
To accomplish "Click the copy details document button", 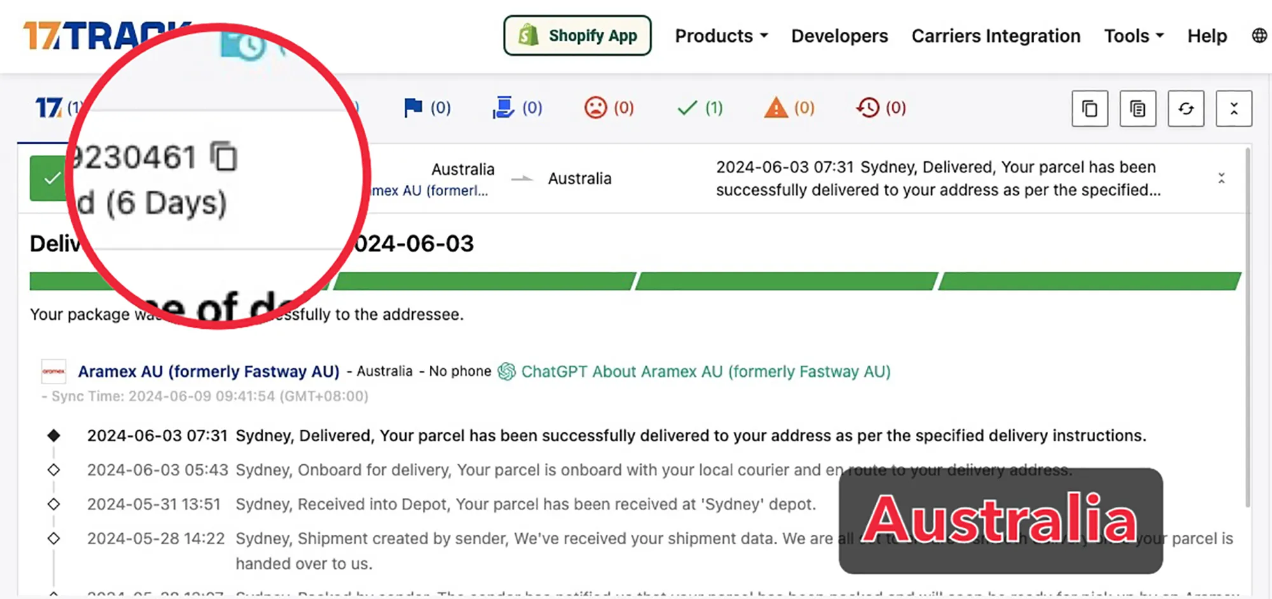I will click(1138, 109).
